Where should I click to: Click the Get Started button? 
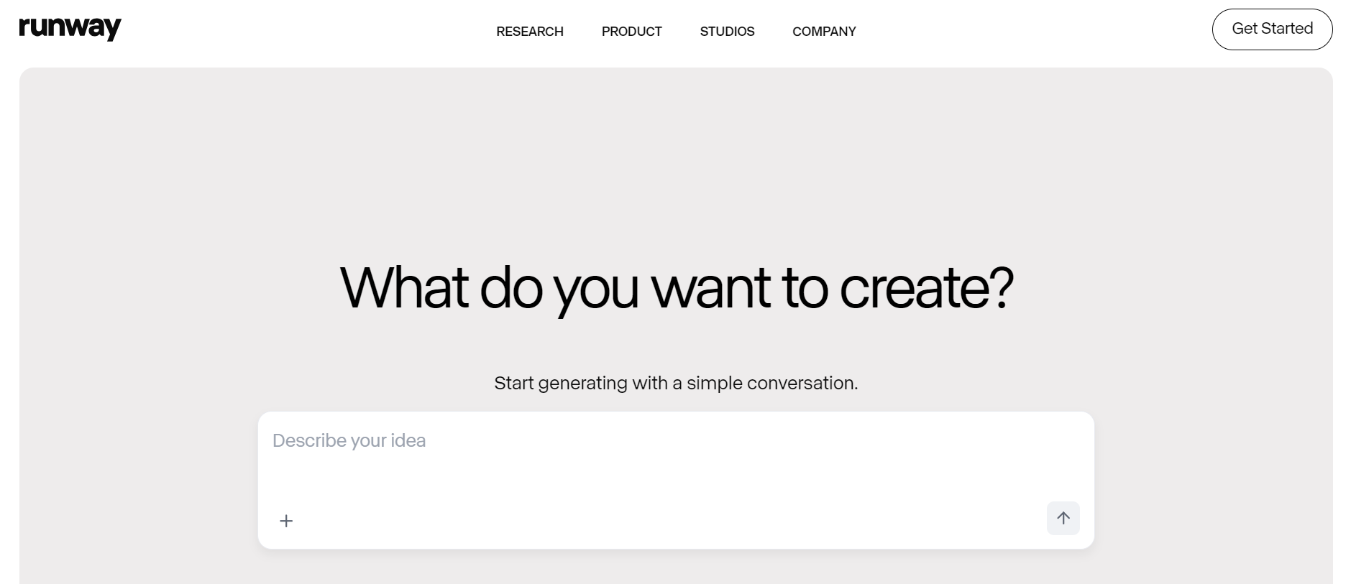1272,29
